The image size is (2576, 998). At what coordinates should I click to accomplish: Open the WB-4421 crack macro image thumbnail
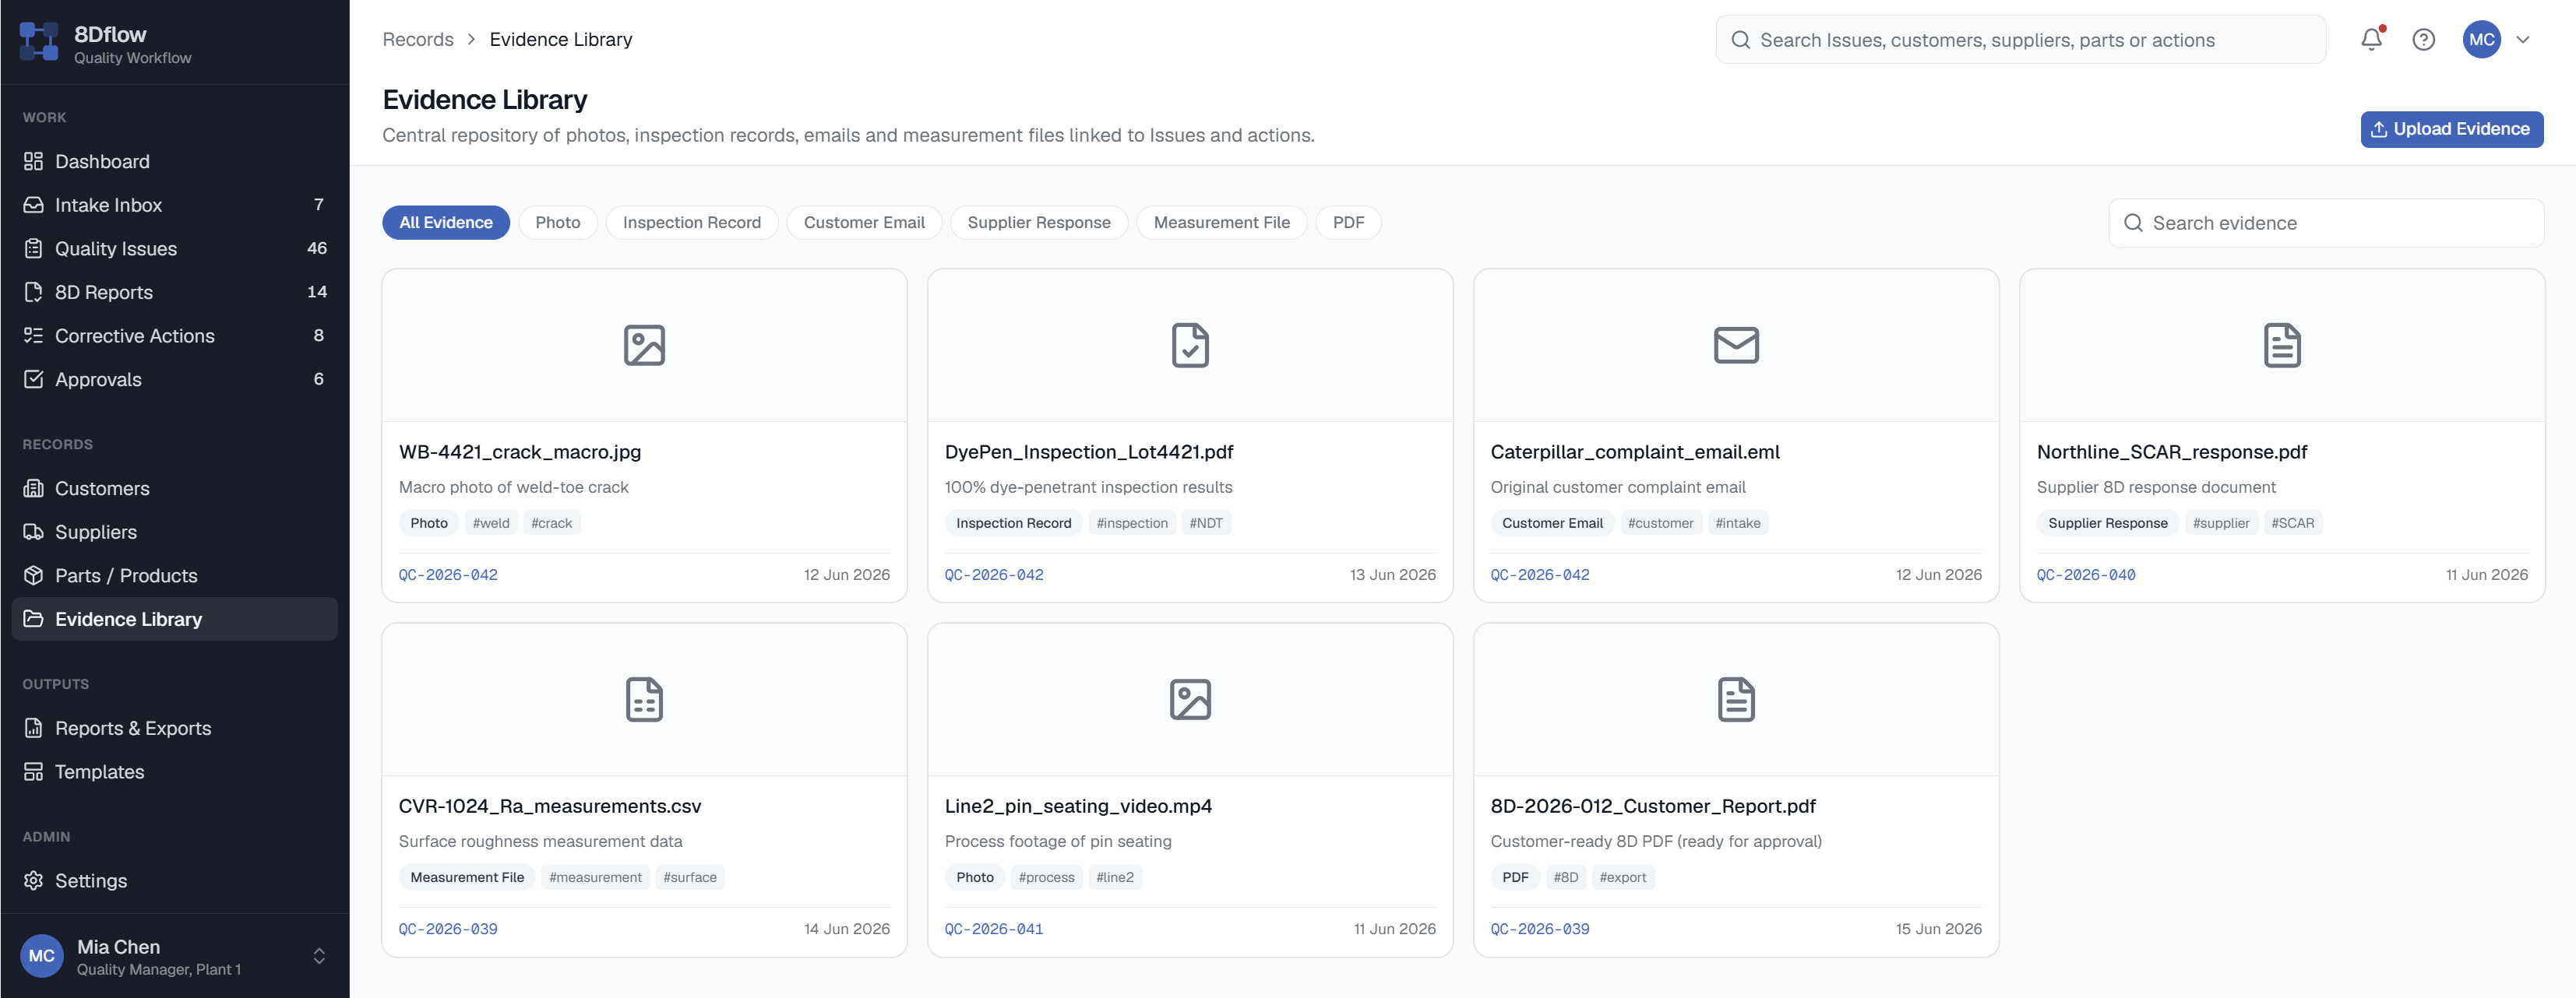pos(644,346)
